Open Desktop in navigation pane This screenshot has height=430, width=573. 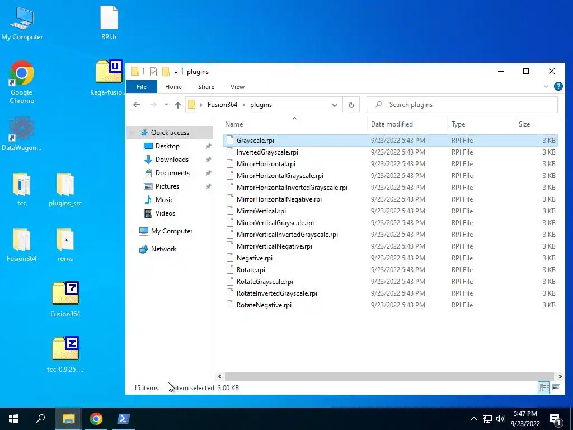pyautogui.click(x=167, y=146)
